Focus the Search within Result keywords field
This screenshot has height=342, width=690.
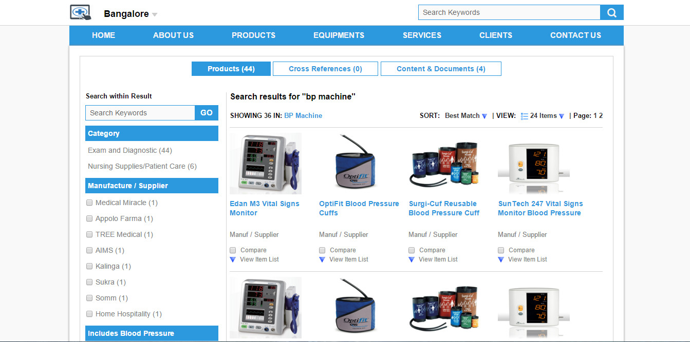click(x=140, y=113)
